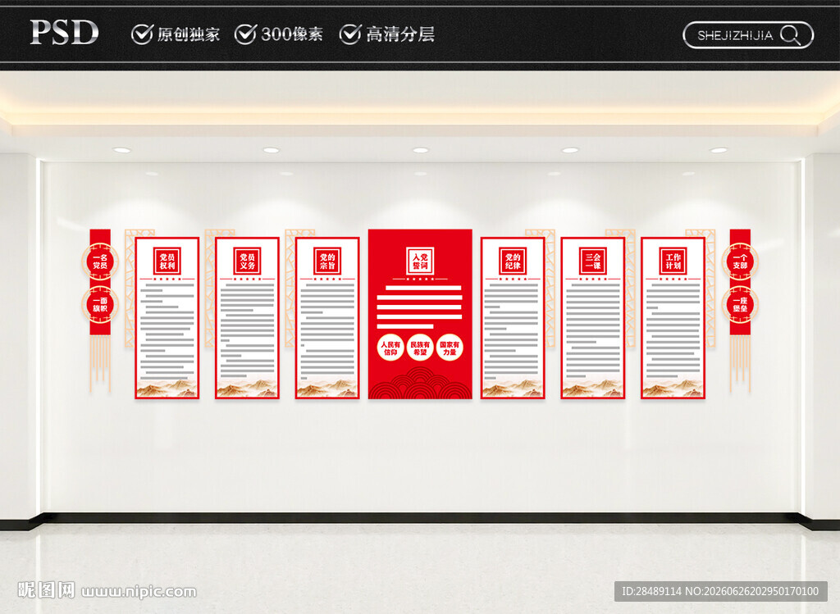840x614 pixels.
Task: Click the 高清分层 checkmark icon
Action: tap(350, 34)
